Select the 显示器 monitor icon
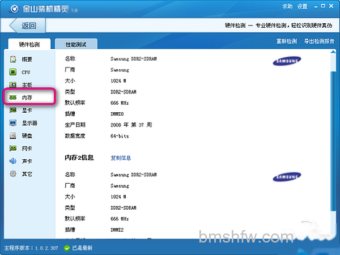 (13, 123)
